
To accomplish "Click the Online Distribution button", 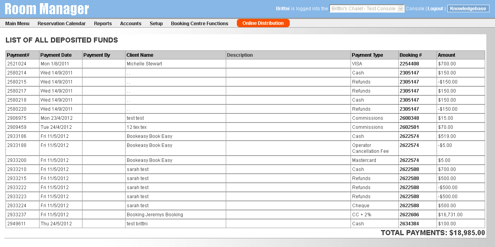I will (x=263, y=23).
